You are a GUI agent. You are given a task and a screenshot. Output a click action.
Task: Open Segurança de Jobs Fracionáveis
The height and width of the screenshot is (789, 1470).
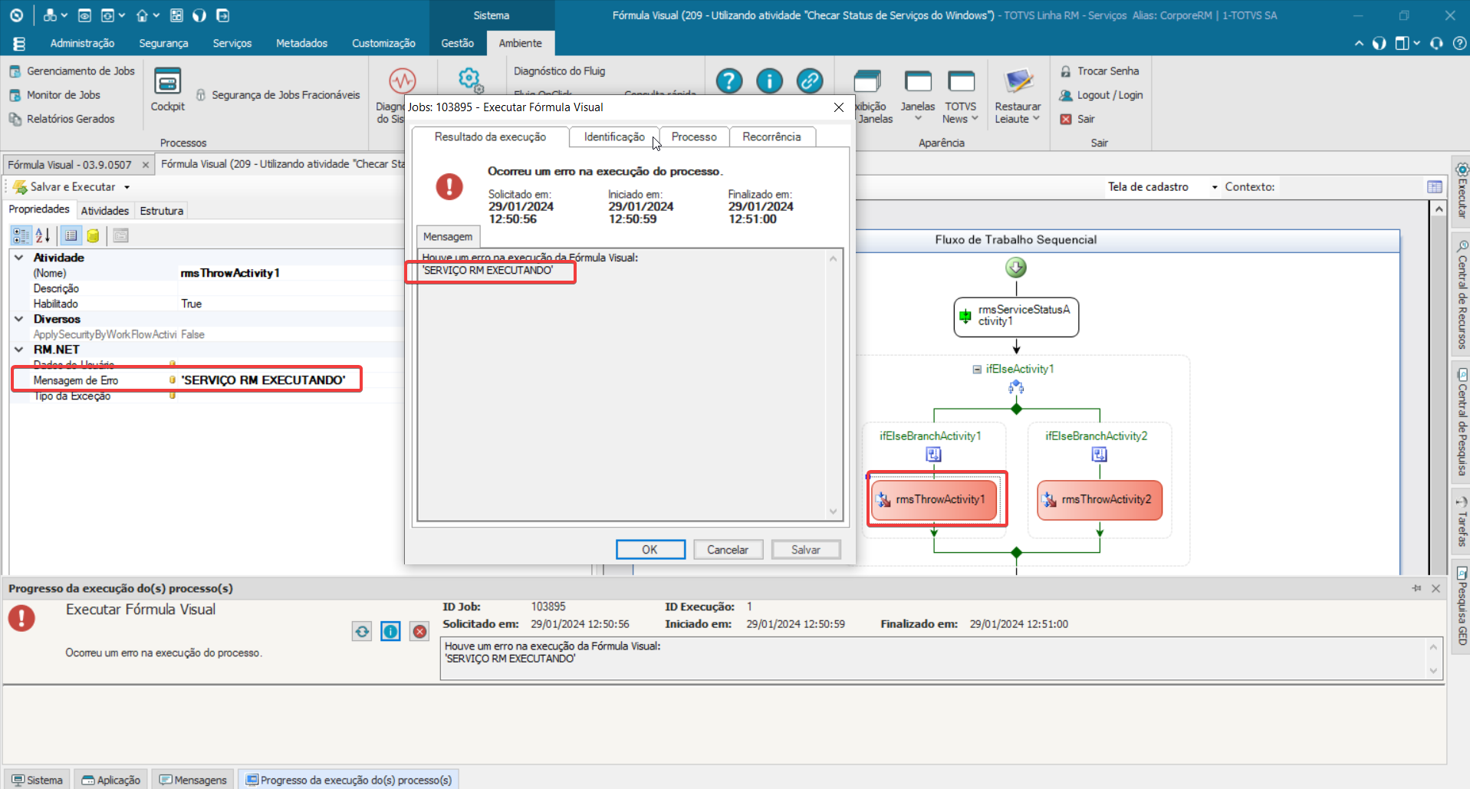278,95
